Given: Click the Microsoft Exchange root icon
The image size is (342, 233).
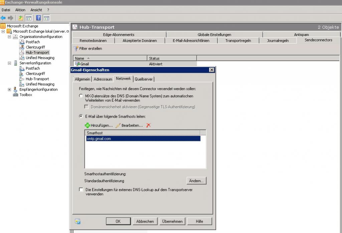Looking at the screenshot, I should pyautogui.click(x=3, y=26).
